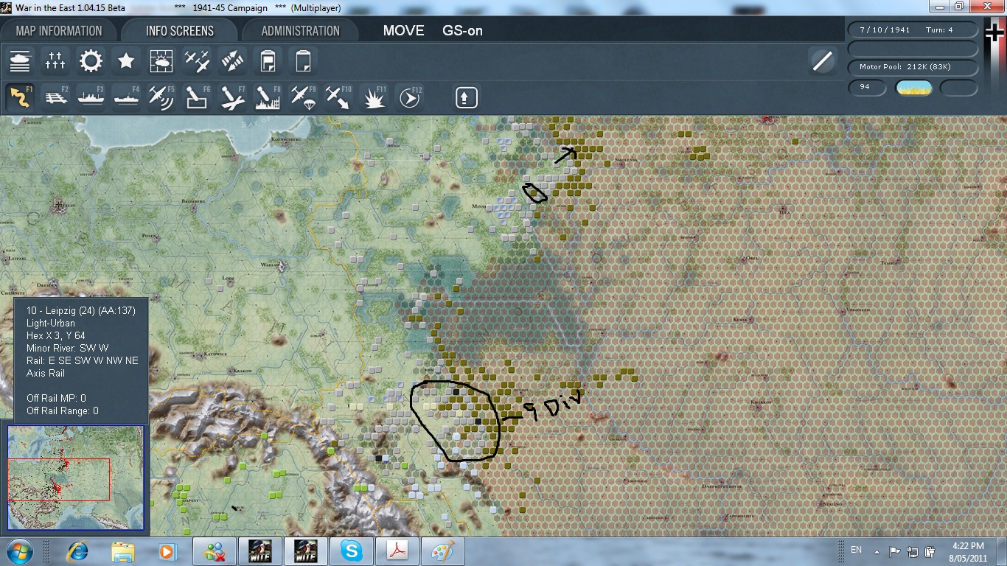Click the round diagonal slash button
The width and height of the screenshot is (1007, 566).
tap(822, 60)
